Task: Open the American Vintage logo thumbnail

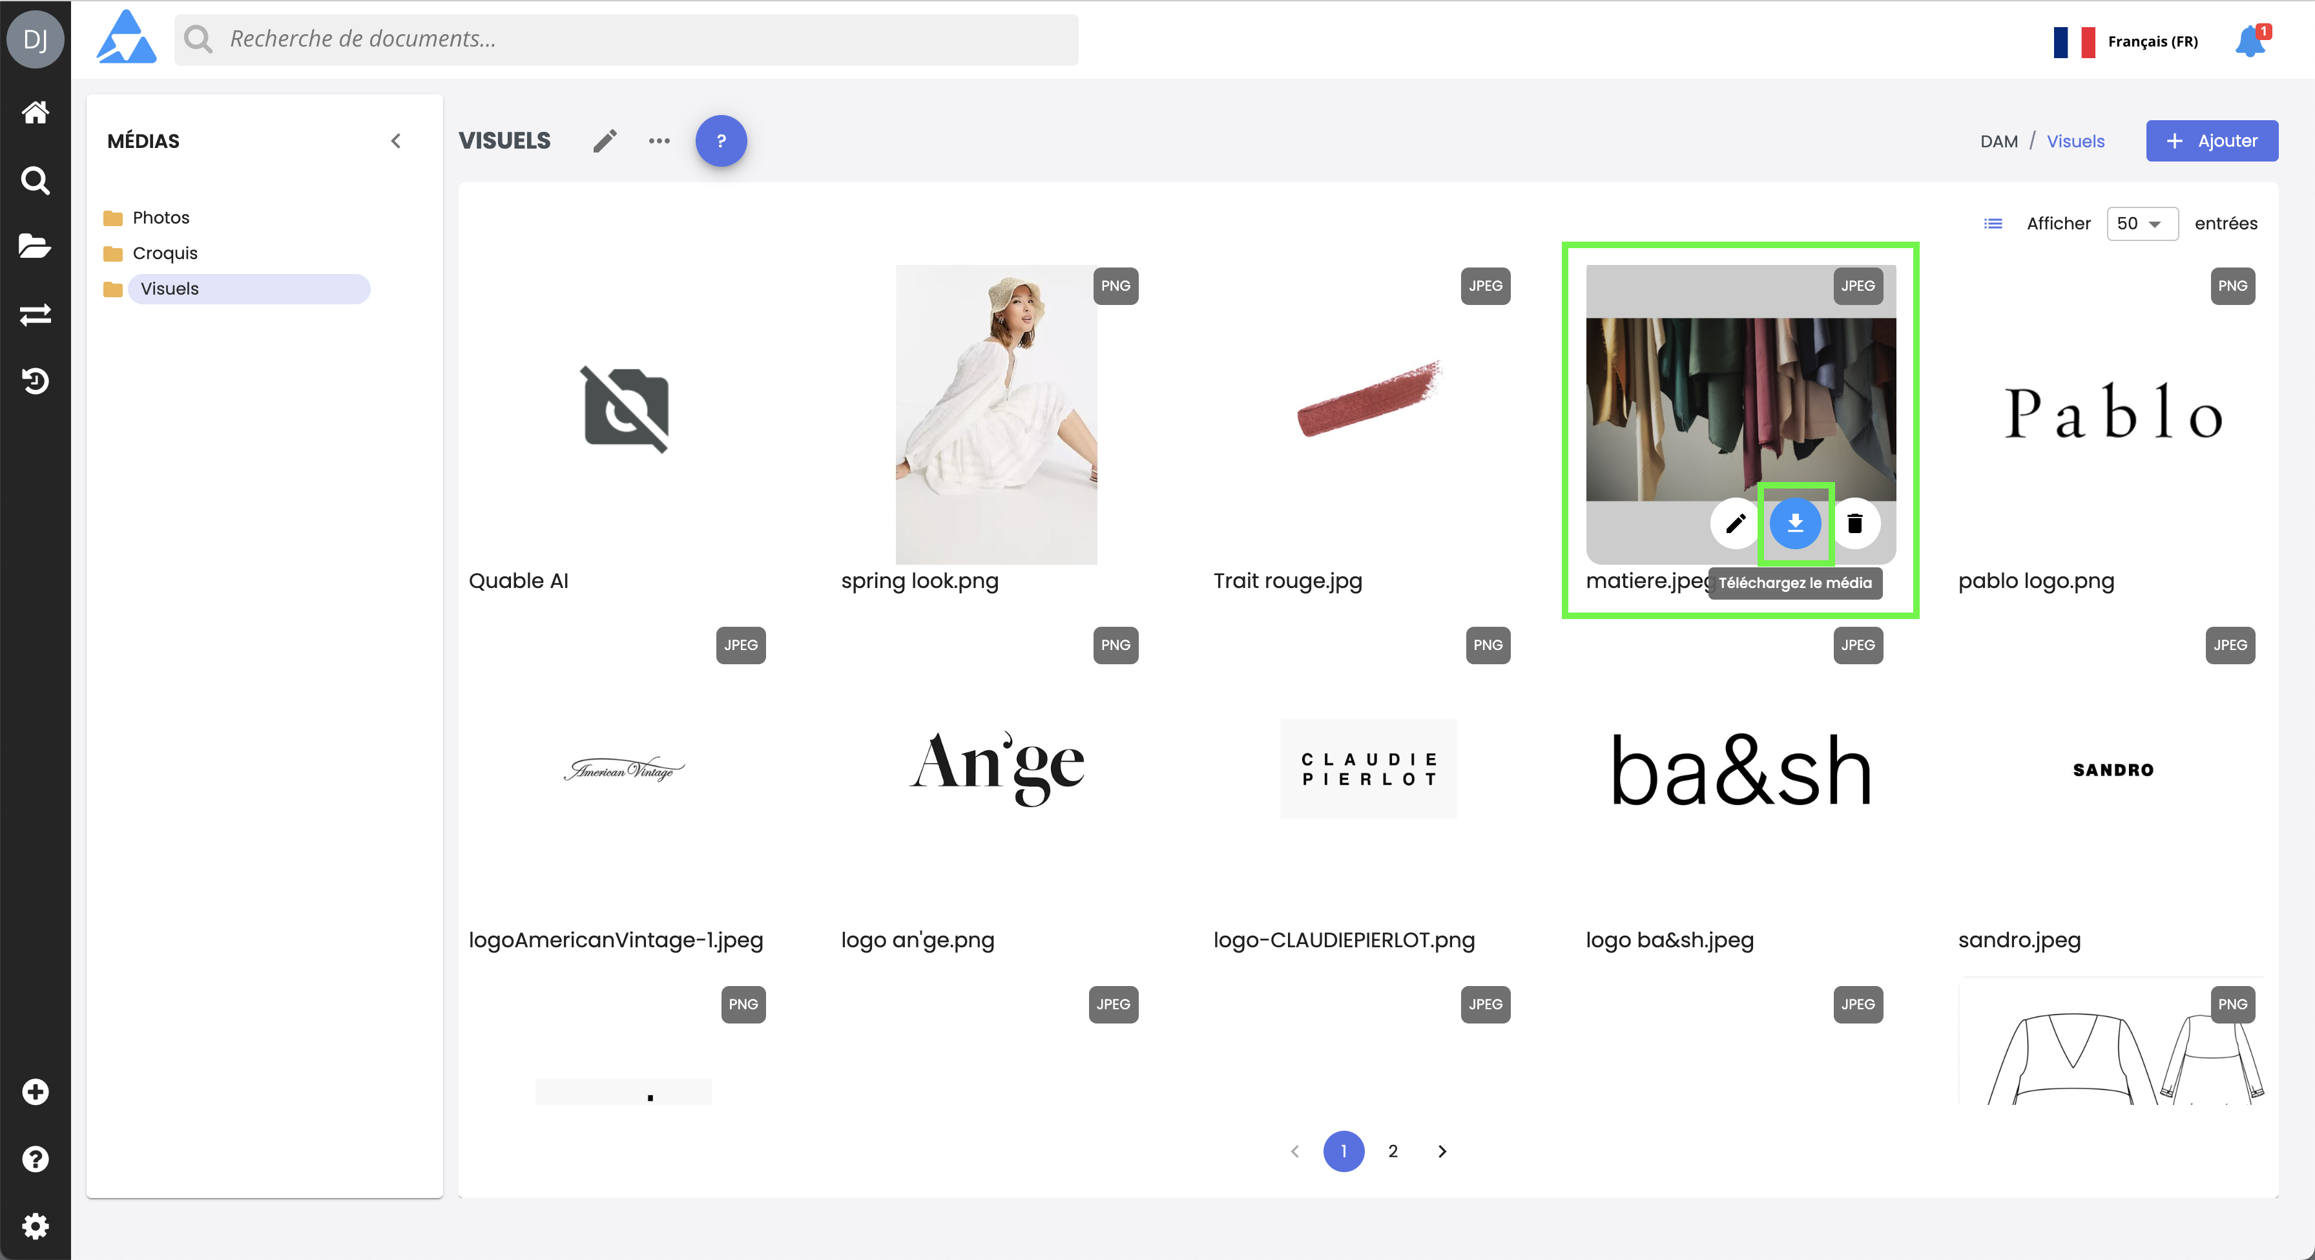Action: (x=624, y=770)
